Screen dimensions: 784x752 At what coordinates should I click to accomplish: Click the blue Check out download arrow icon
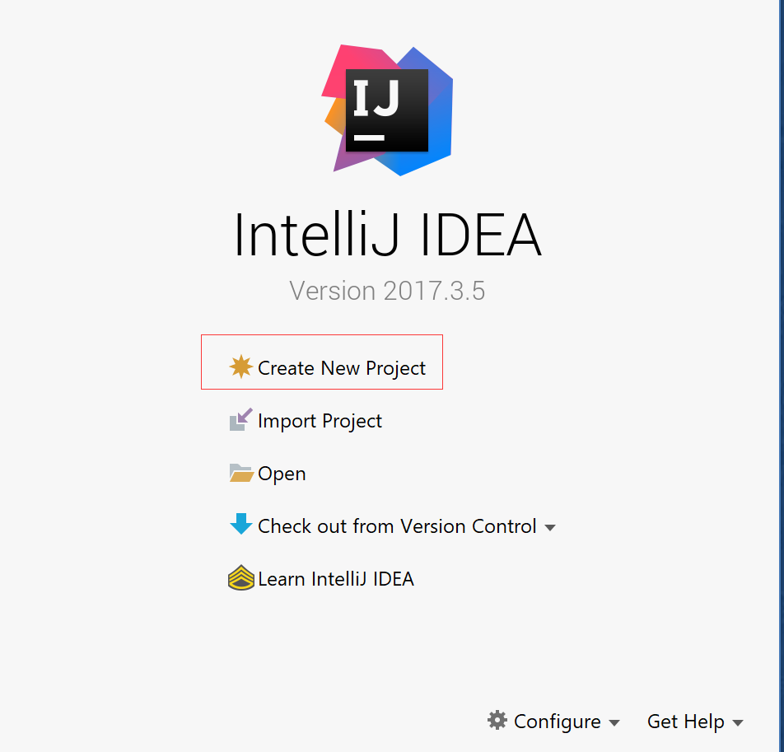tap(241, 524)
